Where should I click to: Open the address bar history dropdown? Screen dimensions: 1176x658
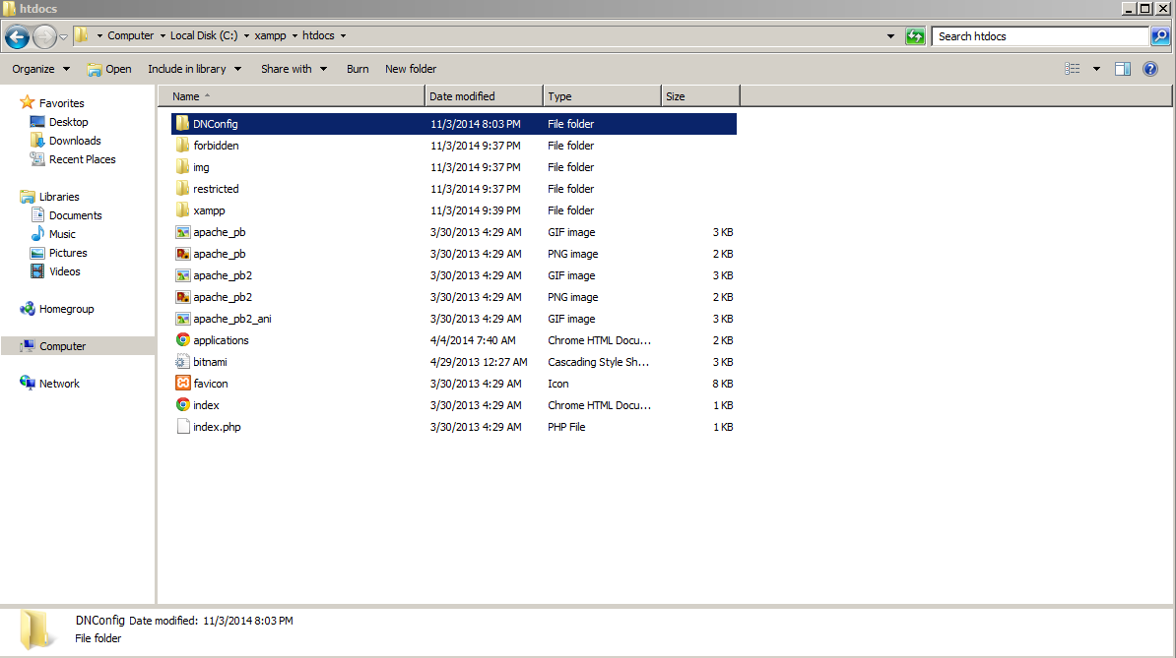point(890,36)
